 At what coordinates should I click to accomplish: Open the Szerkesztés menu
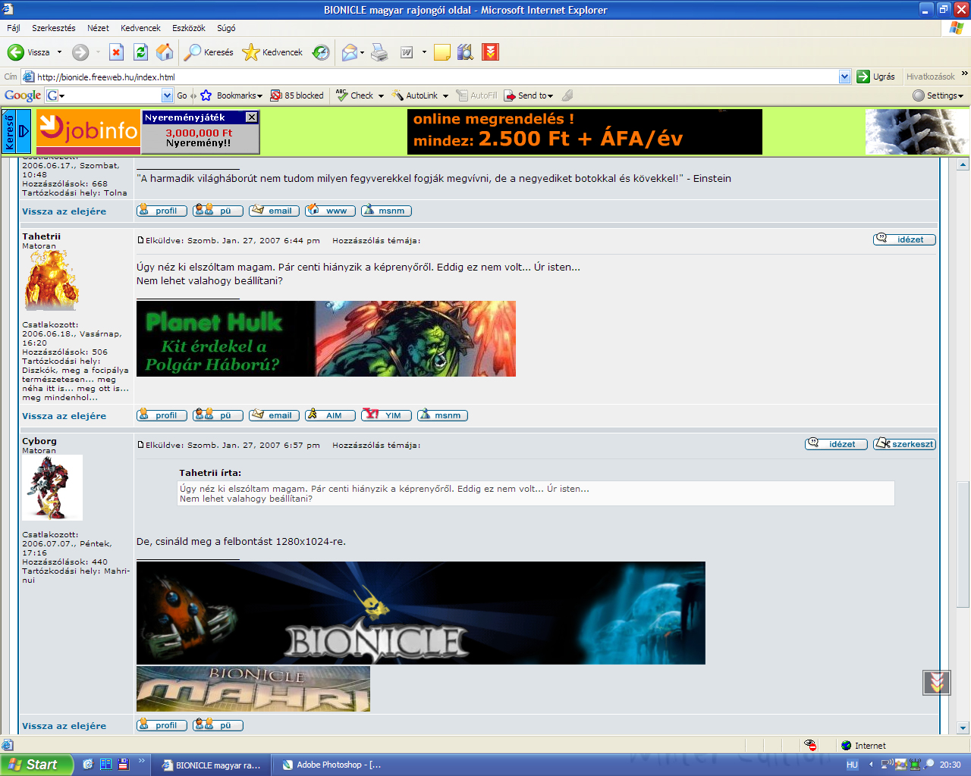pyautogui.click(x=52, y=28)
